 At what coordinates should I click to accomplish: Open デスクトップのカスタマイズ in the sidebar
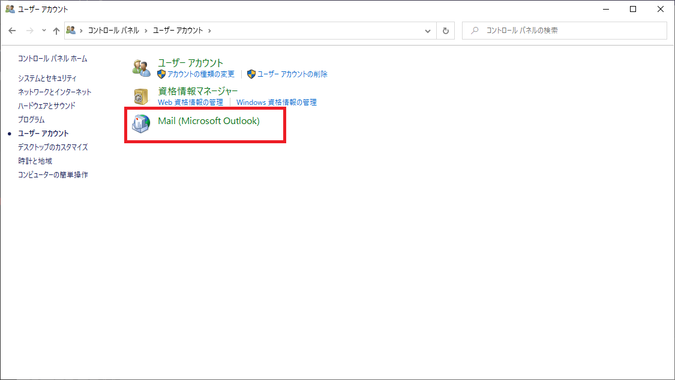pos(53,147)
